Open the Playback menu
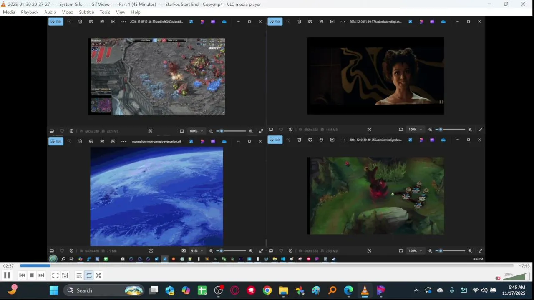 pos(30,12)
